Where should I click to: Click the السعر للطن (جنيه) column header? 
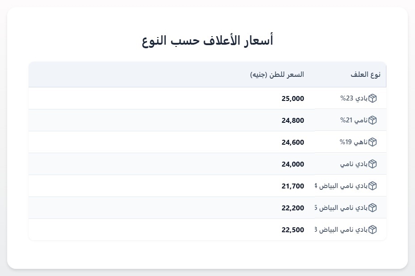(x=277, y=75)
